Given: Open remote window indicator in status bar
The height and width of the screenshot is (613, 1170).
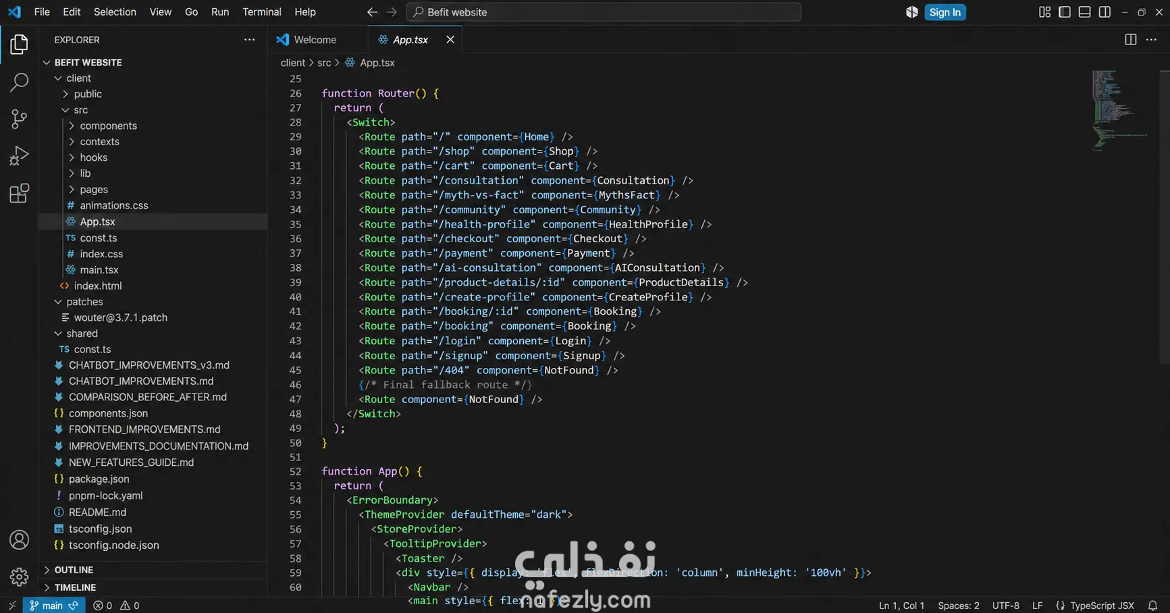Looking at the screenshot, I should (11, 606).
